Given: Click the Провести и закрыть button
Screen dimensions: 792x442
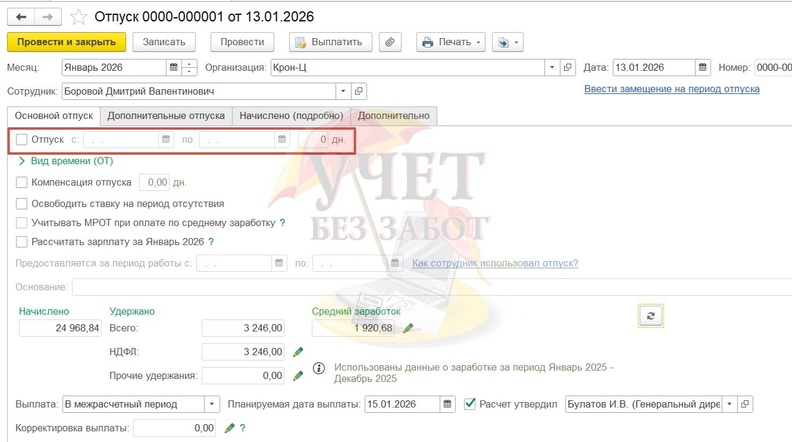Looking at the screenshot, I should pyautogui.click(x=66, y=42).
